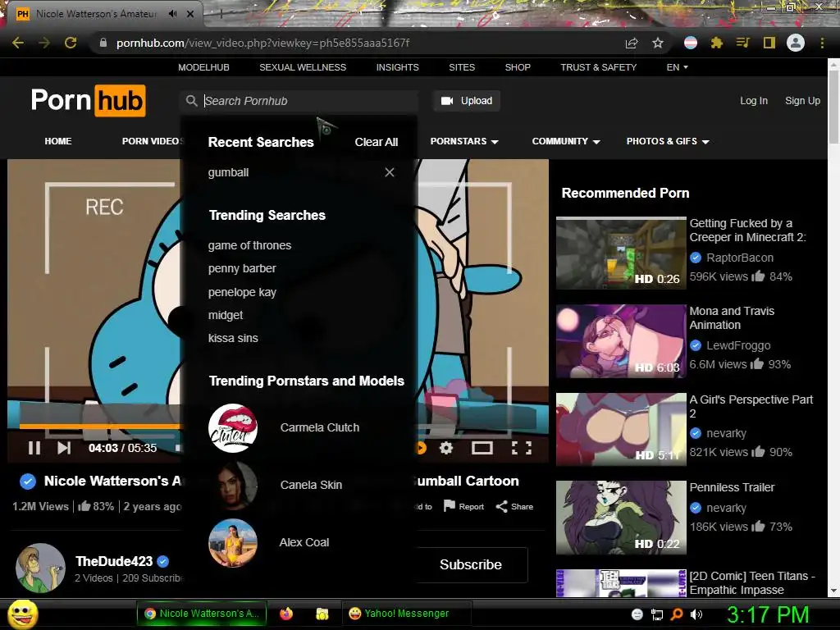
Task: Mute the tab via speaker icon
Action: 172,14
